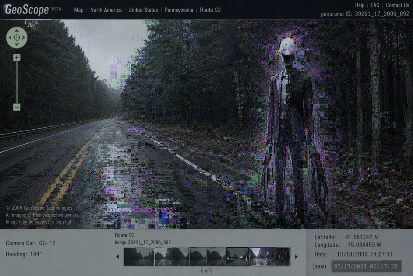
Task: Select the highlighted glitched thumbnail with figure
Action: point(270,257)
